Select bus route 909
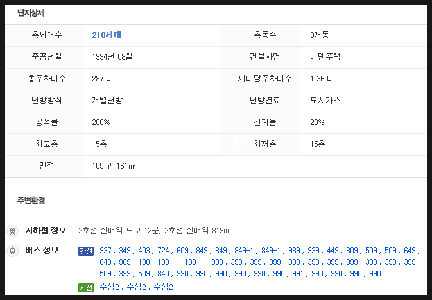 (125, 262)
